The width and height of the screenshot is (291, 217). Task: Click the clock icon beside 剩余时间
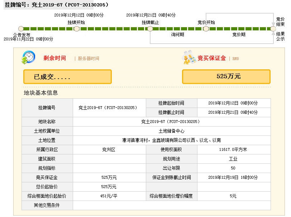[28, 57]
